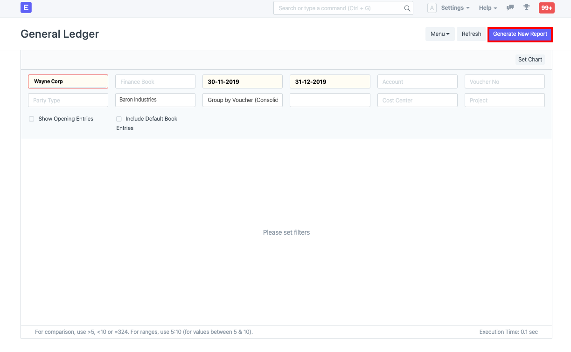Enable Show Opening Entries

click(31, 119)
